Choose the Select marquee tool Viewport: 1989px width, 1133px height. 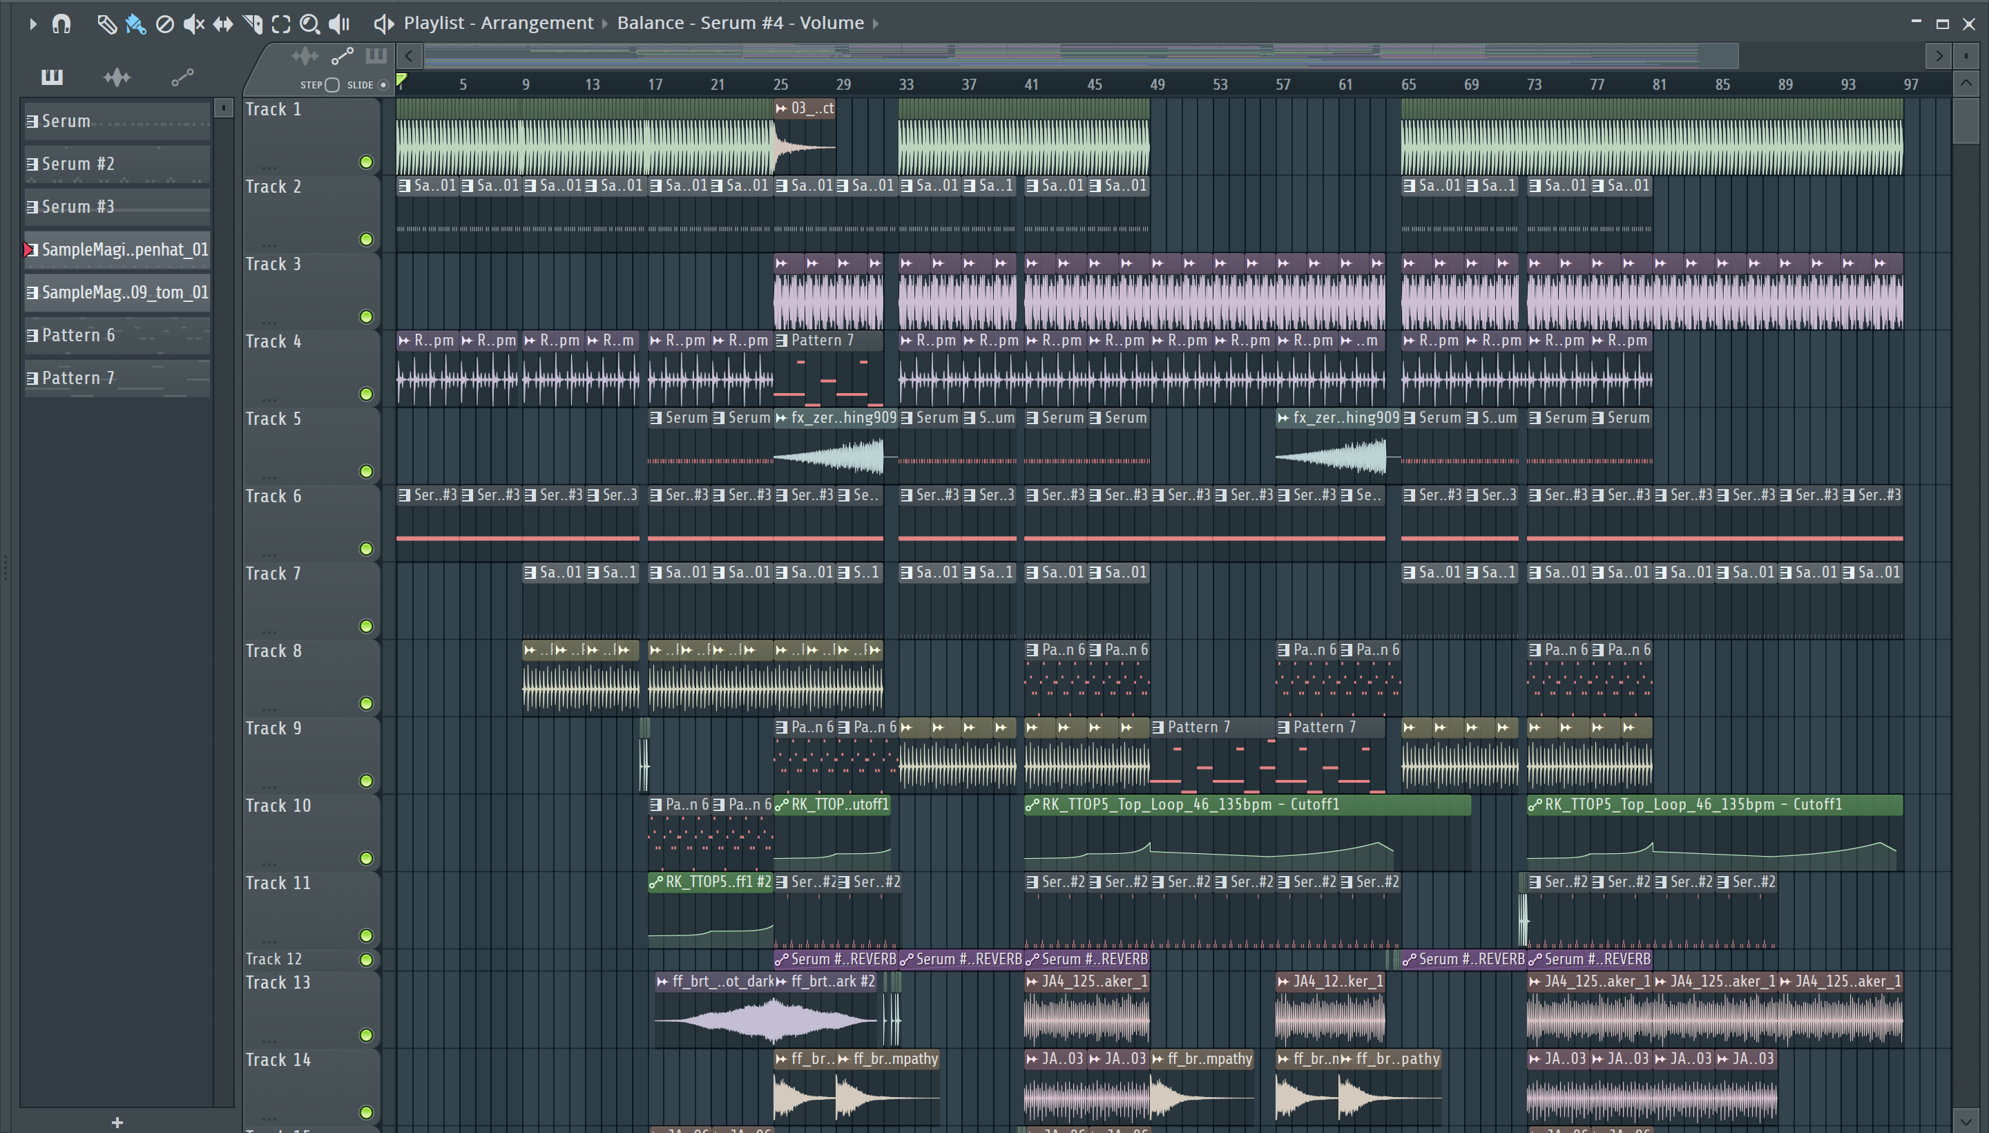pos(281,24)
